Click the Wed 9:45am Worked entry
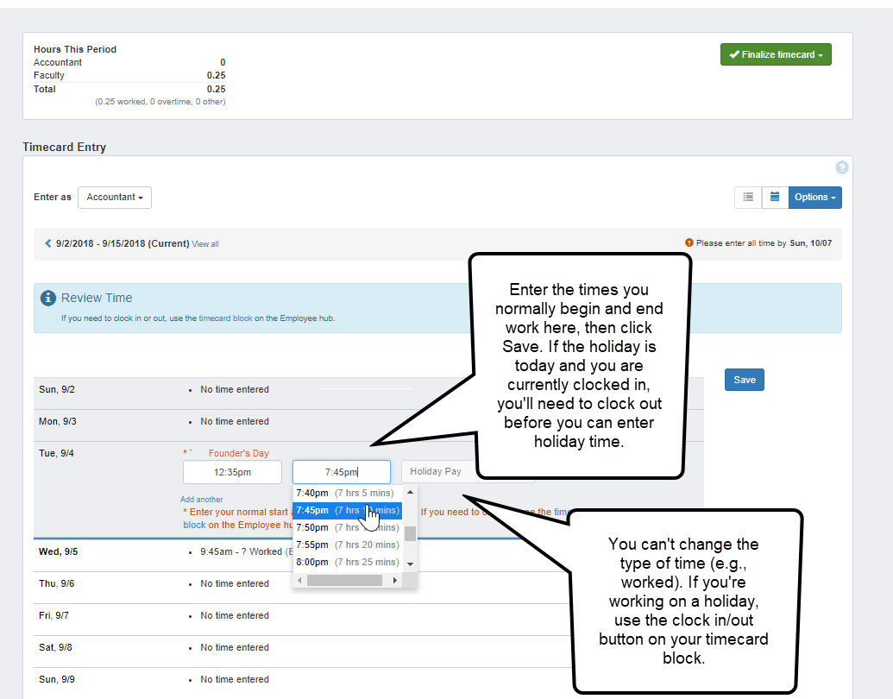 point(246,552)
